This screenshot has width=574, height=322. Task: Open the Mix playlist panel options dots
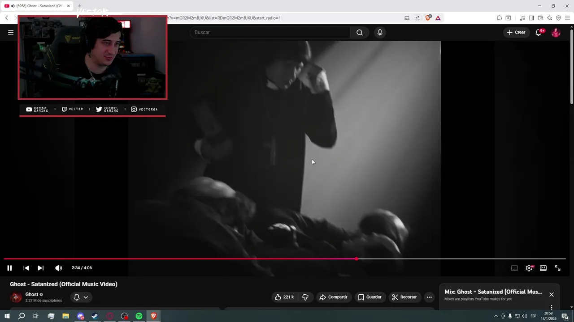tap(552, 308)
